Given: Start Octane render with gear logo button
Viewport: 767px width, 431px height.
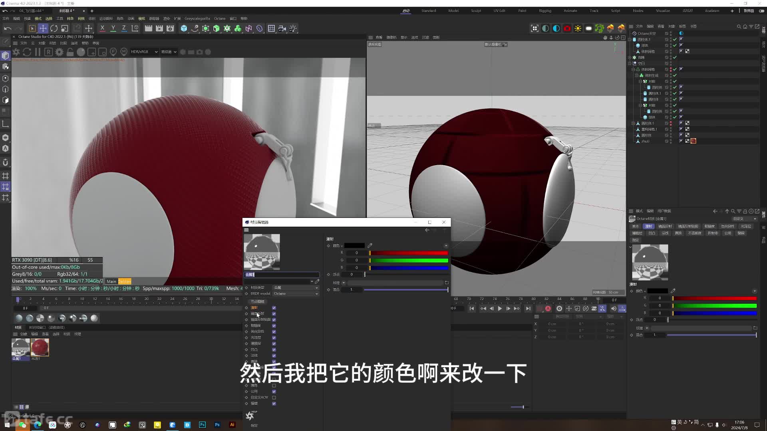Looking at the screenshot, I should (16, 52).
